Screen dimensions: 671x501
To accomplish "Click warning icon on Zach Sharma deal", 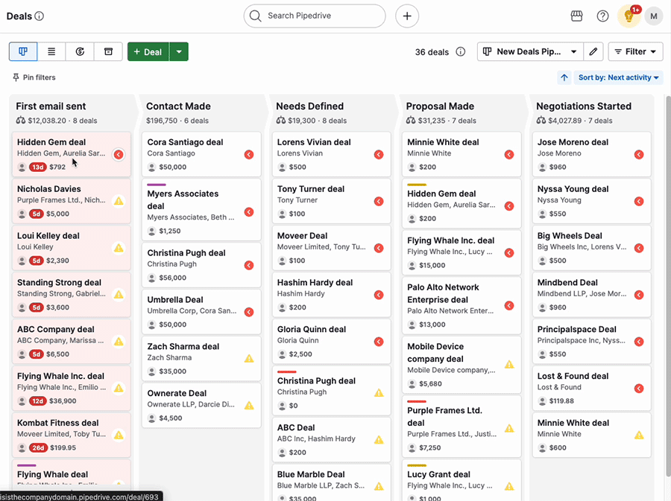I will 248,359.
